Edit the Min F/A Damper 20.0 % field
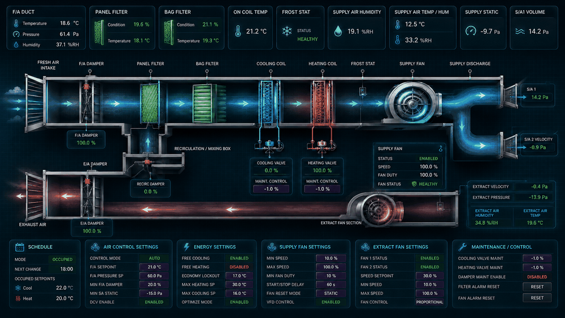The width and height of the screenshot is (565, 318). pyautogui.click(x=154, y=285)
